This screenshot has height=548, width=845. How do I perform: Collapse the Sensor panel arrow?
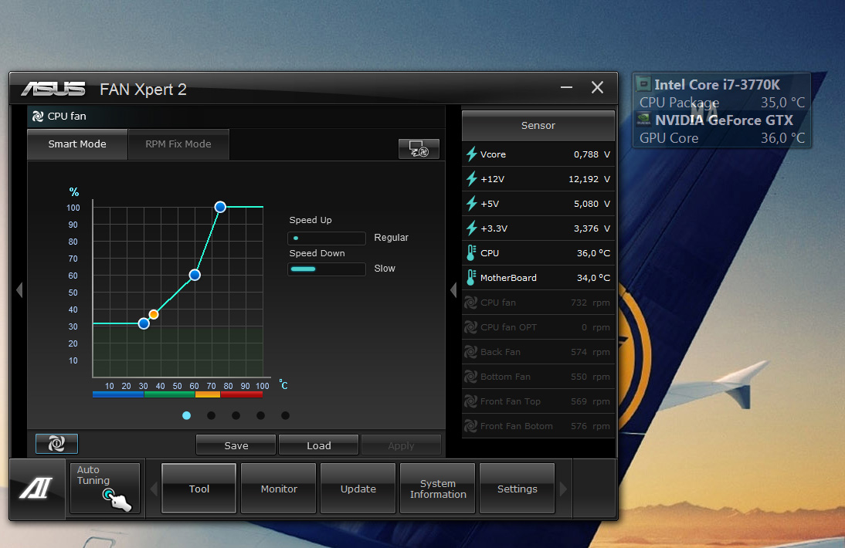tap(453, 290)
